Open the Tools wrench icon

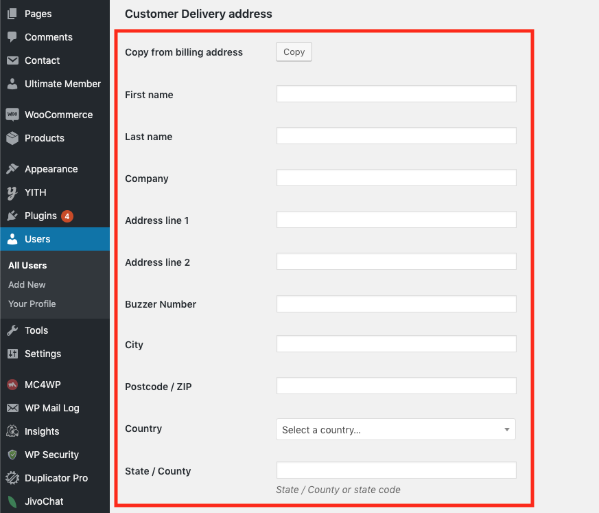point(12,330)
